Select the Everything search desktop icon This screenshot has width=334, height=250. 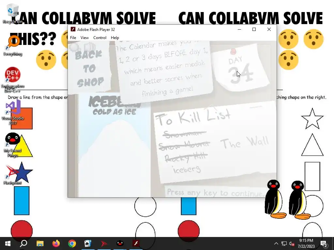[13, 46]
